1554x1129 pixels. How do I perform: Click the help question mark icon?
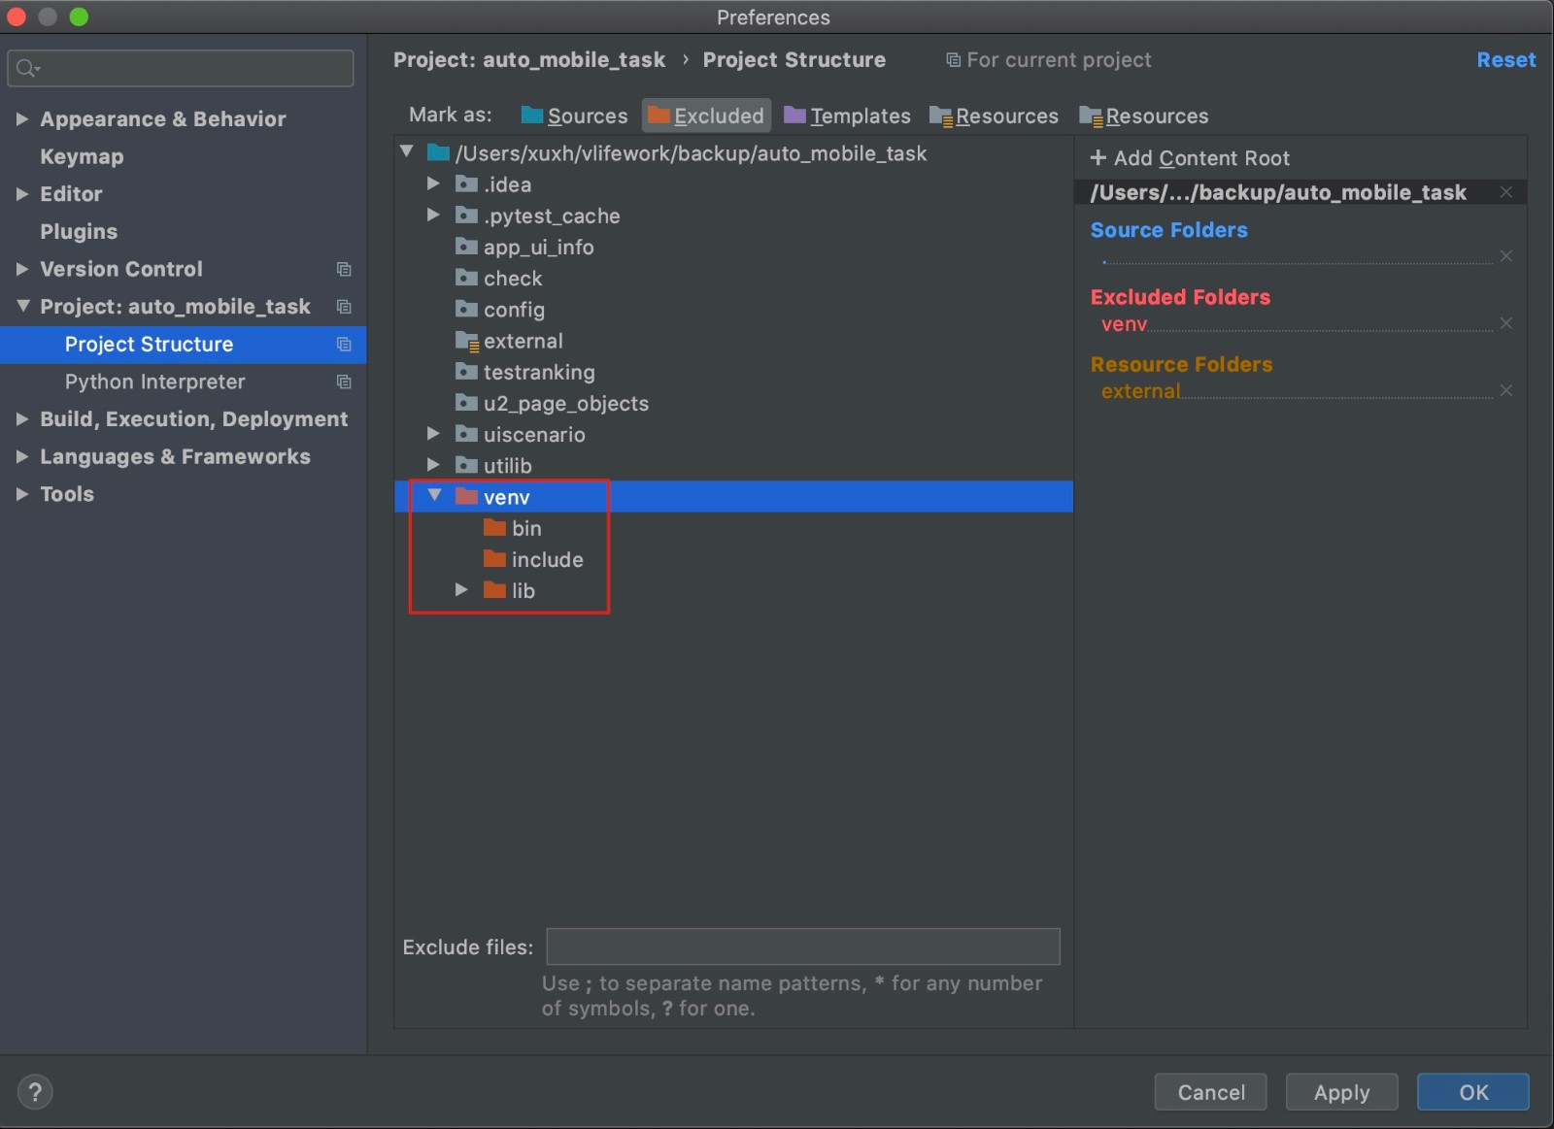click(35, 1092)
